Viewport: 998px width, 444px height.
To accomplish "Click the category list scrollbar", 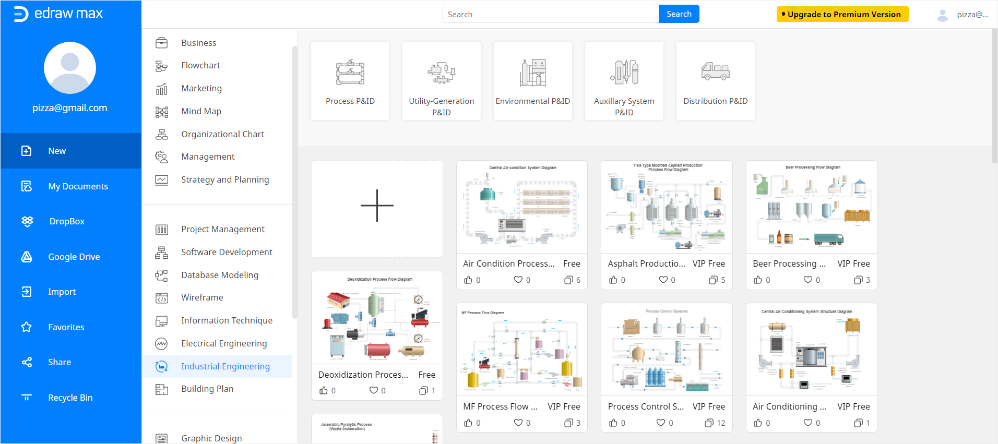I will pos(295,183).
